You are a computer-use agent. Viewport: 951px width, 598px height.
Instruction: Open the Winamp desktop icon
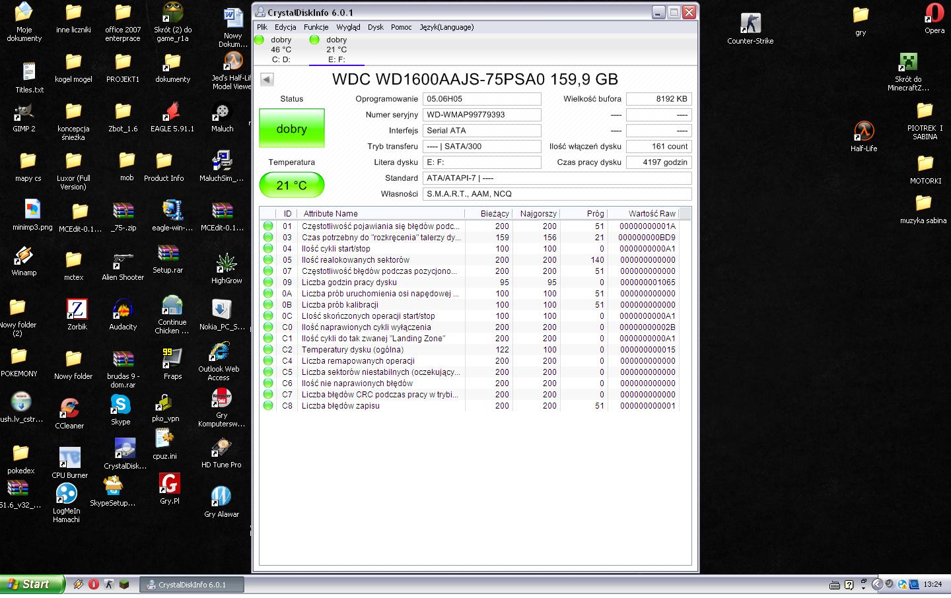[x=24, y=261]
